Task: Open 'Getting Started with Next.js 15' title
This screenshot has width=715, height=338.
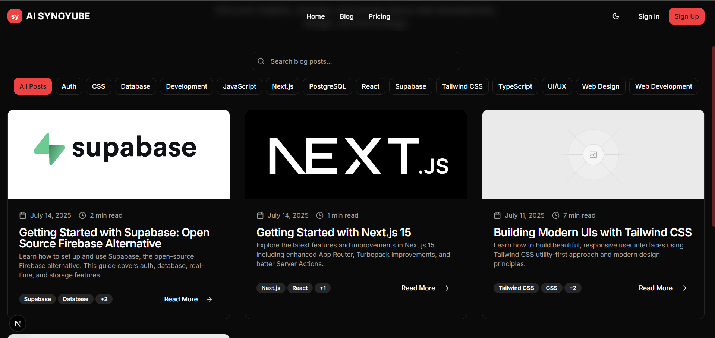Action: (x=334, y=232)
